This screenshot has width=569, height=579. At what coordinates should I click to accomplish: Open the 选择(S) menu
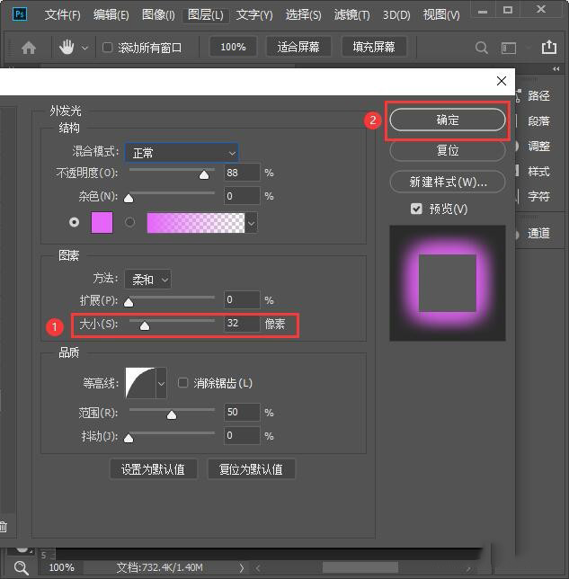pyautogui.click(x=303, y=14)
